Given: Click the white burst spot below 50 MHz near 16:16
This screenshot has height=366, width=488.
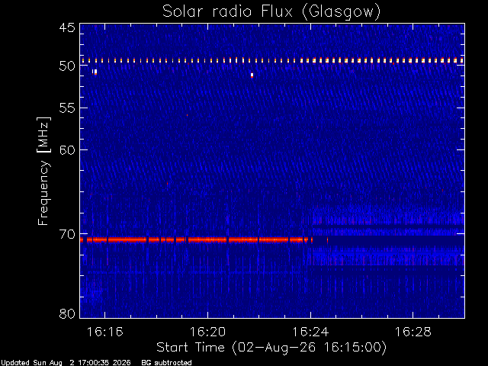Looking at the screenshot, I should click(x=95, y=72).
